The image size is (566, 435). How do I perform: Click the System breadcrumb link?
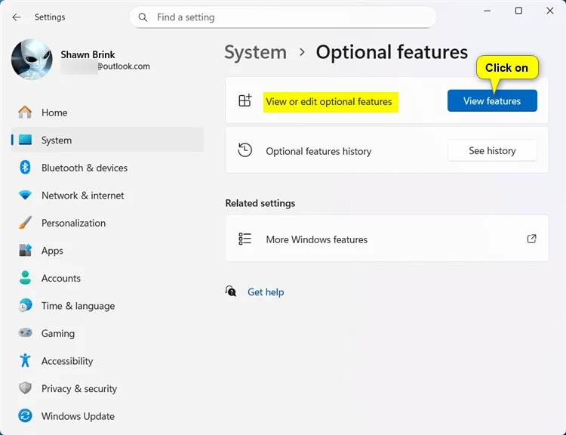256,52
